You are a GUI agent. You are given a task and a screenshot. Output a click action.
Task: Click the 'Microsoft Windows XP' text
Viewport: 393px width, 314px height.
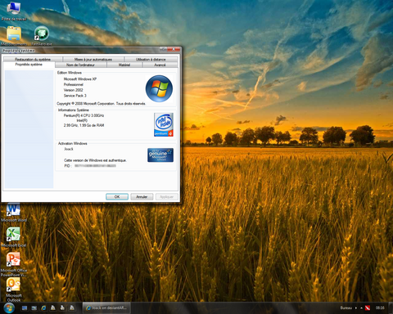point(80,79)
